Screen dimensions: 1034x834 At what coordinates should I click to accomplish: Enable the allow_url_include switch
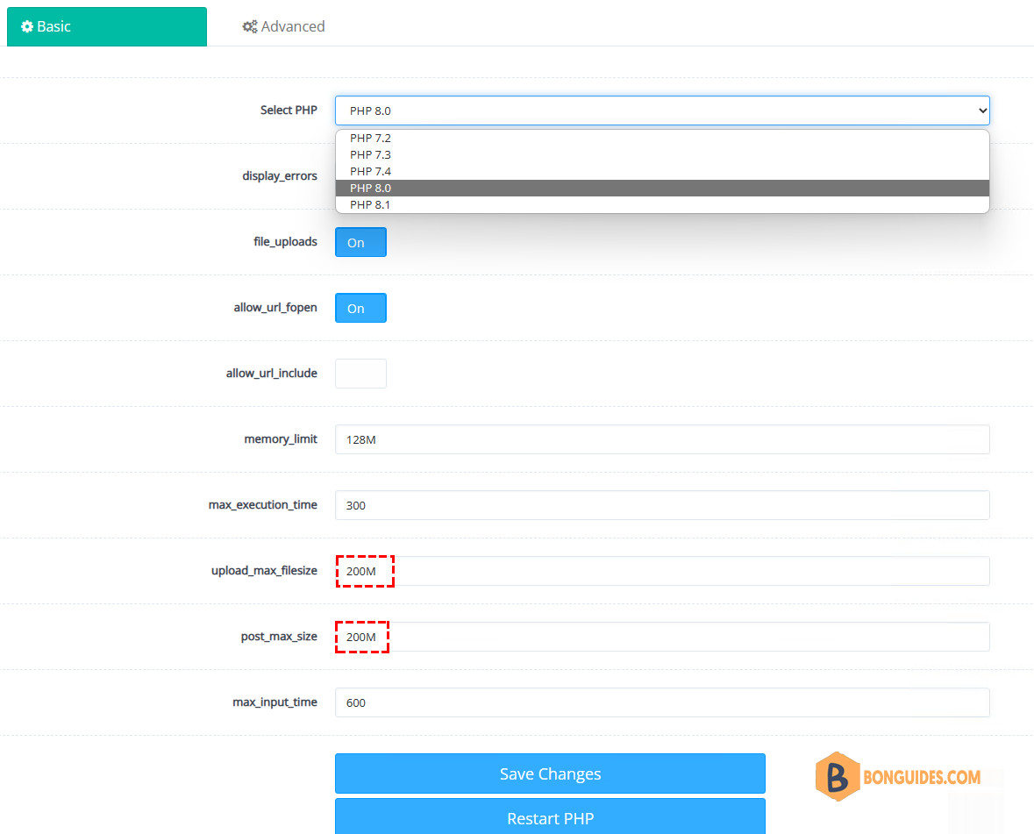click(360, 374)
